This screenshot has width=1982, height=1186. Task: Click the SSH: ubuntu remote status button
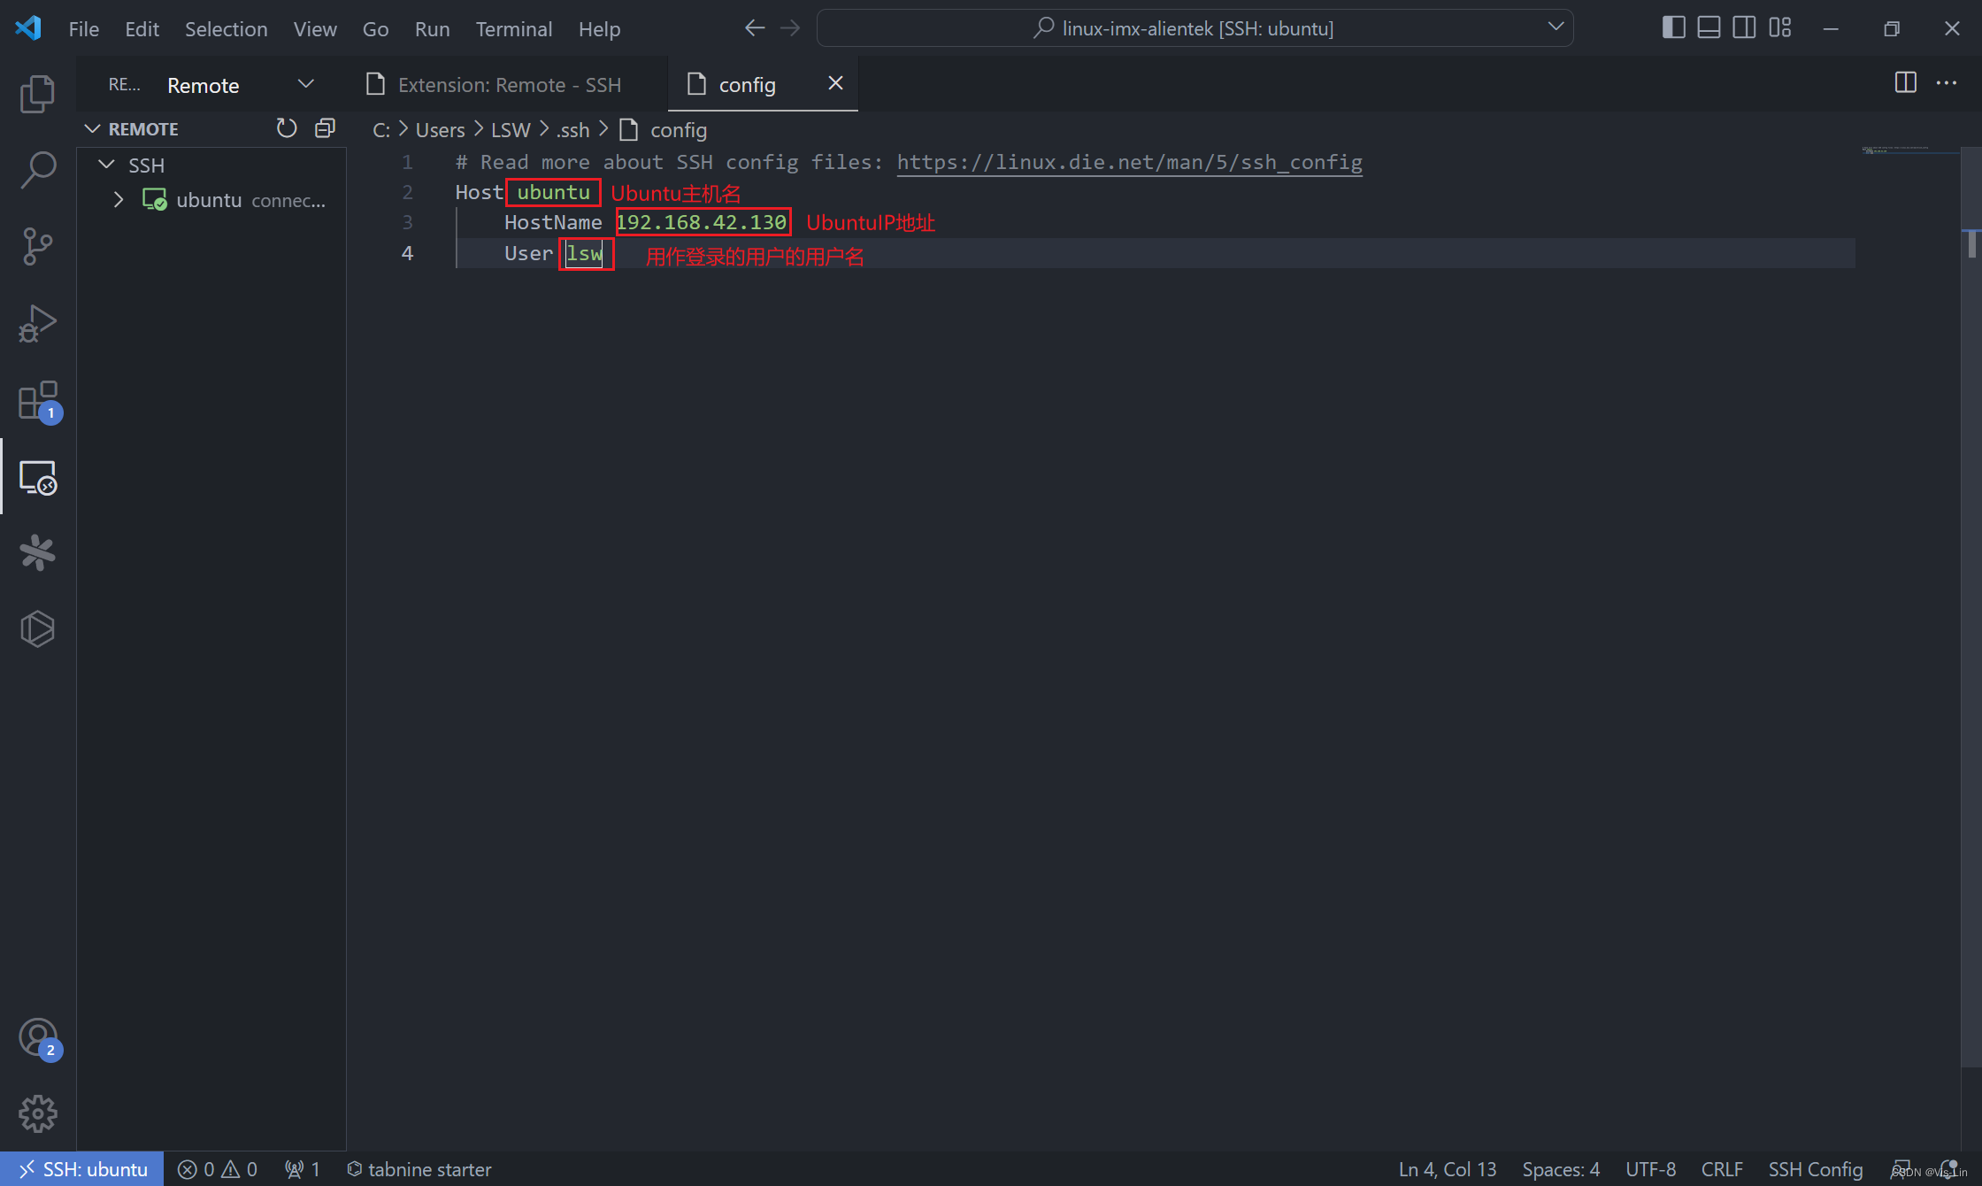pyautogui.click(x=82, y=1169)
